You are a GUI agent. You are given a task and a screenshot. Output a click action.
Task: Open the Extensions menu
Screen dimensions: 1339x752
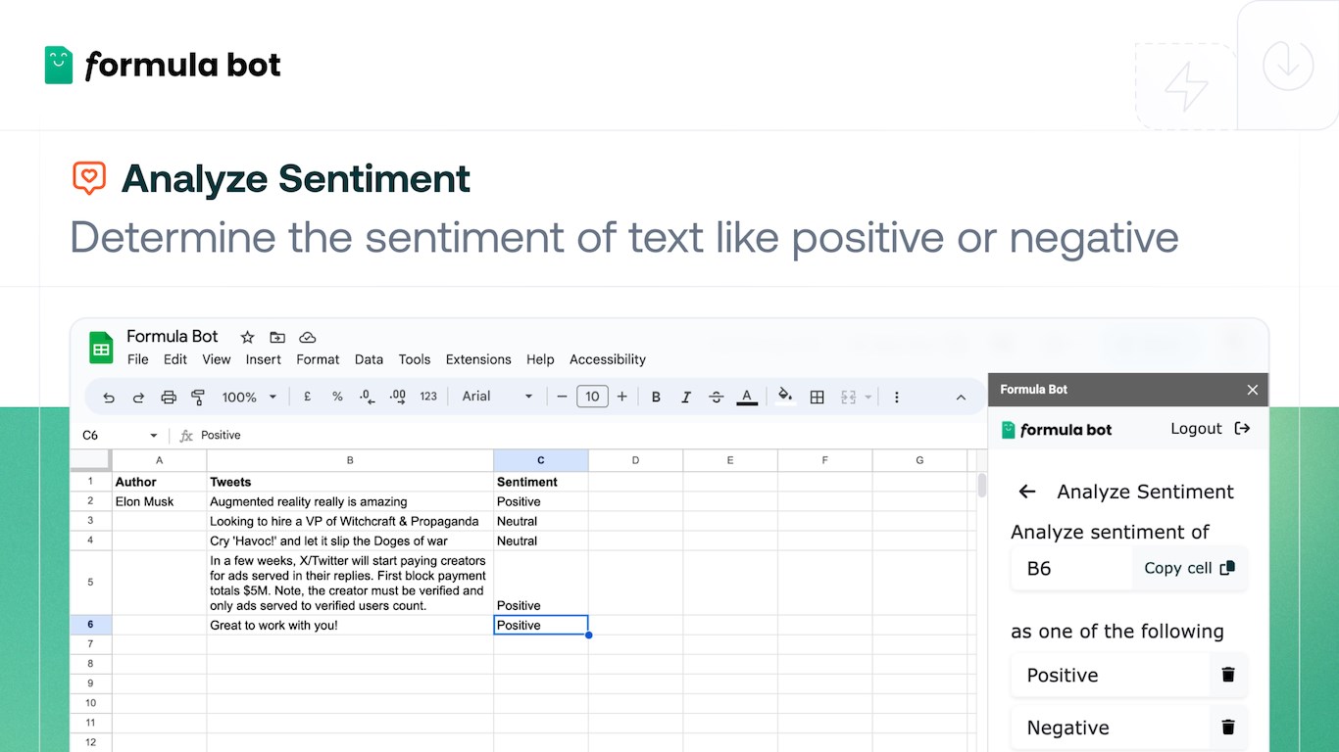478,359
